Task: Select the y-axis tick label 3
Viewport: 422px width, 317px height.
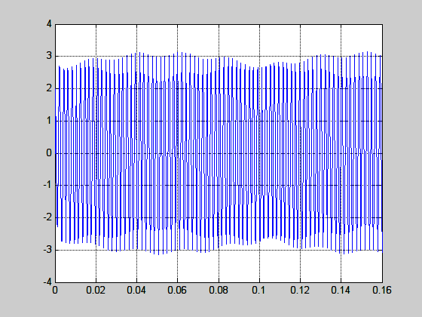Action: (49, 56)
